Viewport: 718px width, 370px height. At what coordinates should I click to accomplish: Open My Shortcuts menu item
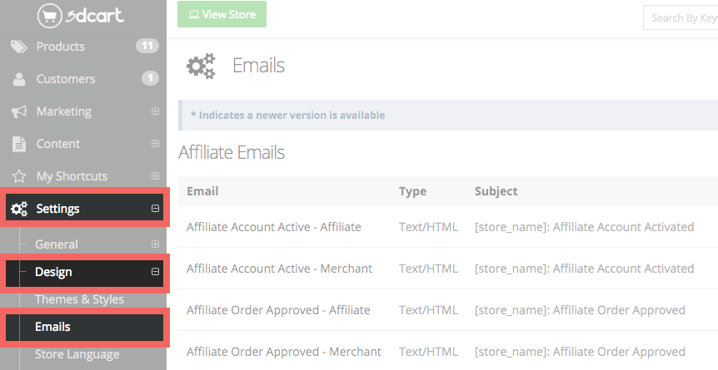coord(72,176)
